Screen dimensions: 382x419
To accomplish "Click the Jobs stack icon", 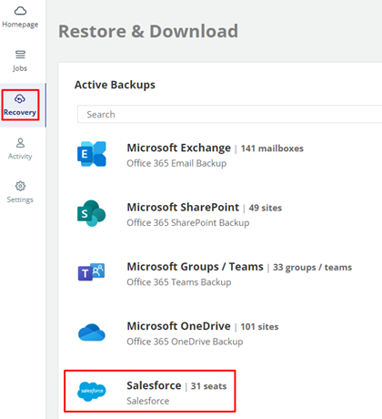I will (20, 55).
